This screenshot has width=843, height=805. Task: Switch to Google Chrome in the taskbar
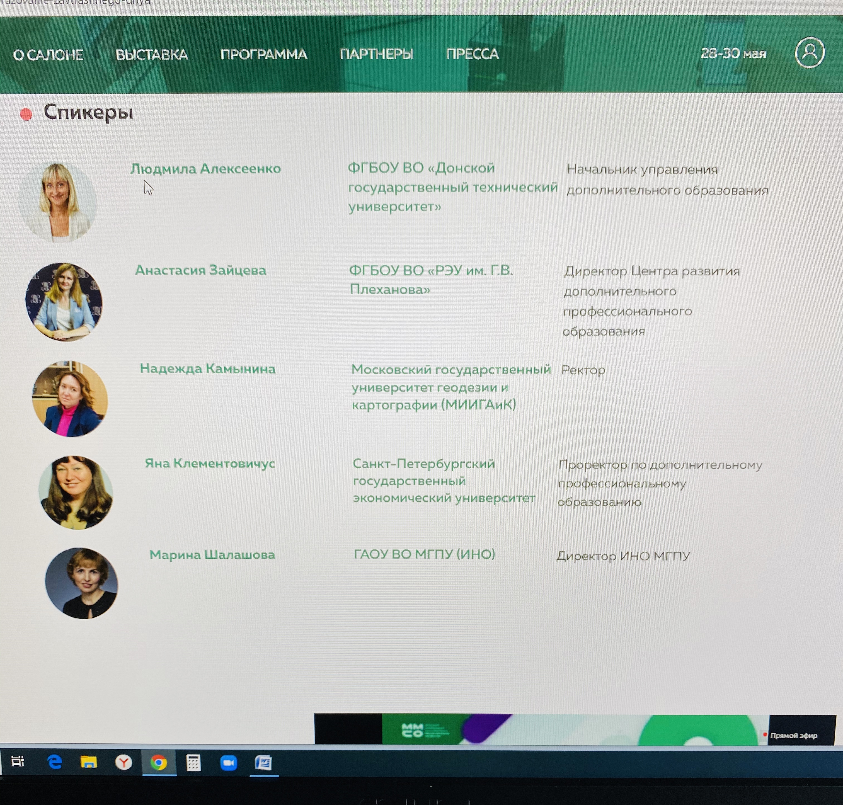tap(159, 763)
